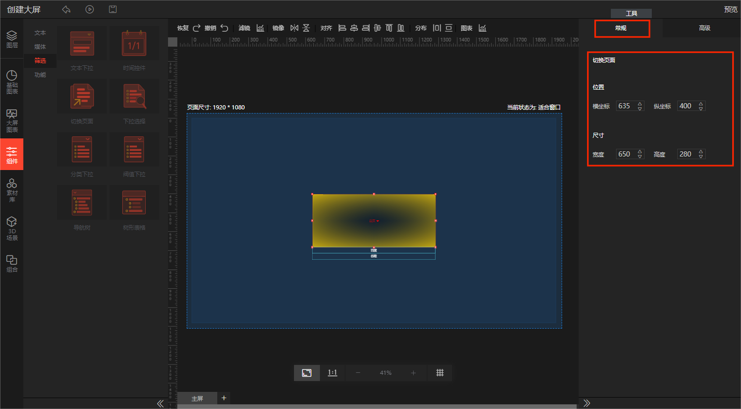The width and height of the screenshot is (741, 409).
Task: Toggle the grid display button
Action: pos(440,373)
